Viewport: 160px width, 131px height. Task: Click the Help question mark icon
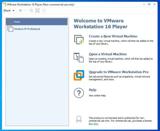pos(79,93)
